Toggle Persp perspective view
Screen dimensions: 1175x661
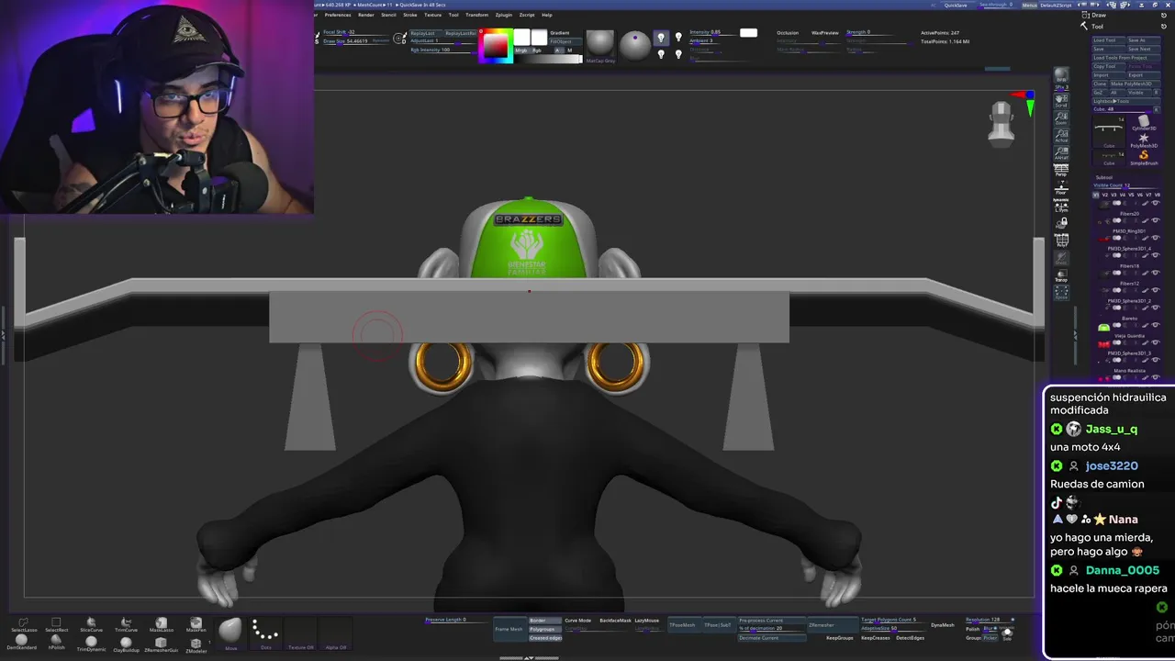point(1061,170)
